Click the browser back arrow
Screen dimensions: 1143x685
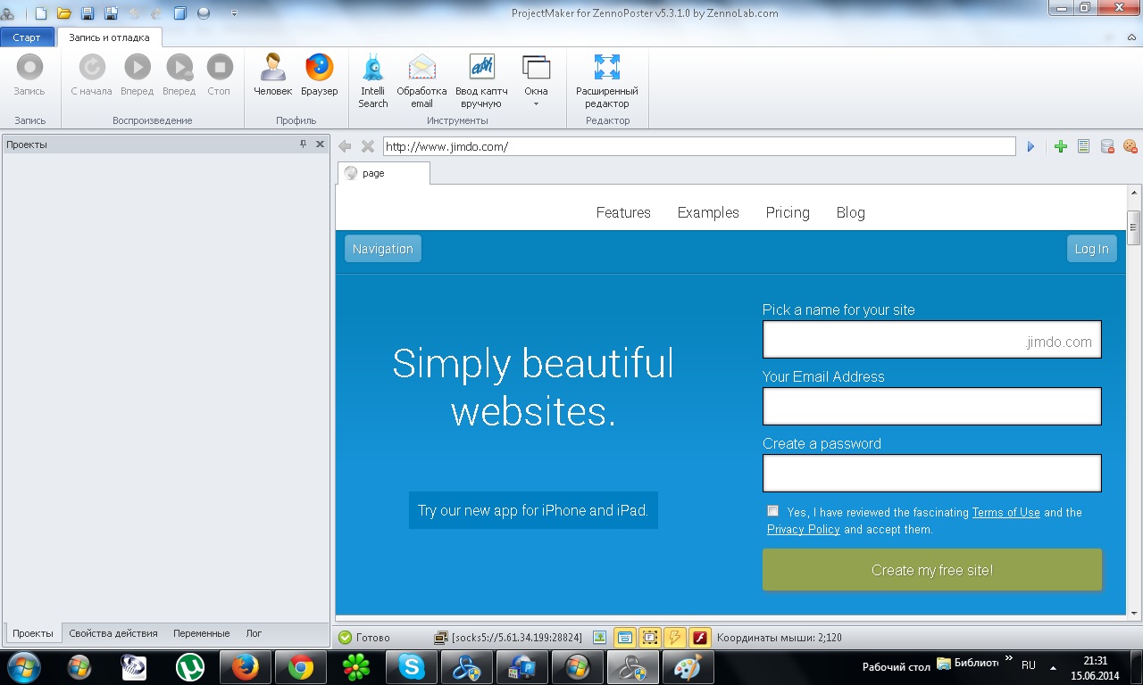pyautogui.click(x=345, y=146)
